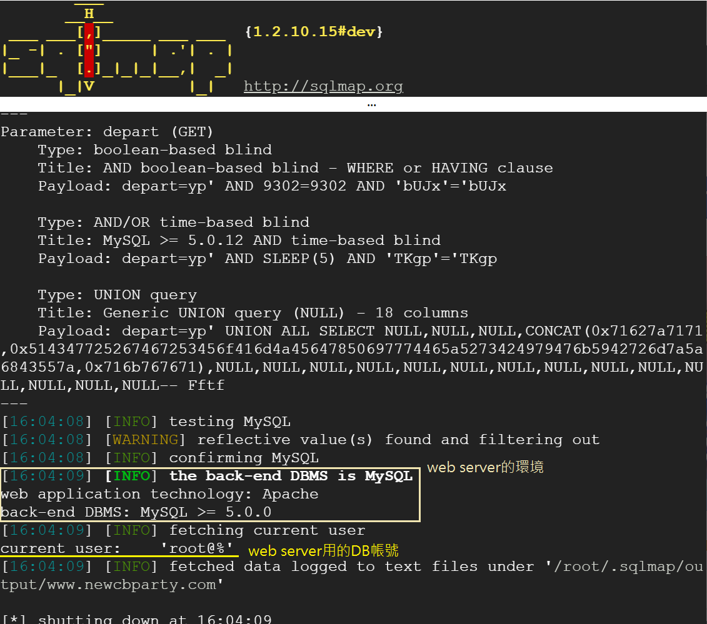Viewport: 707px width, 624px height.
Task: Click the three-dot ellipsis separator
Action: (x=371, y=105)
